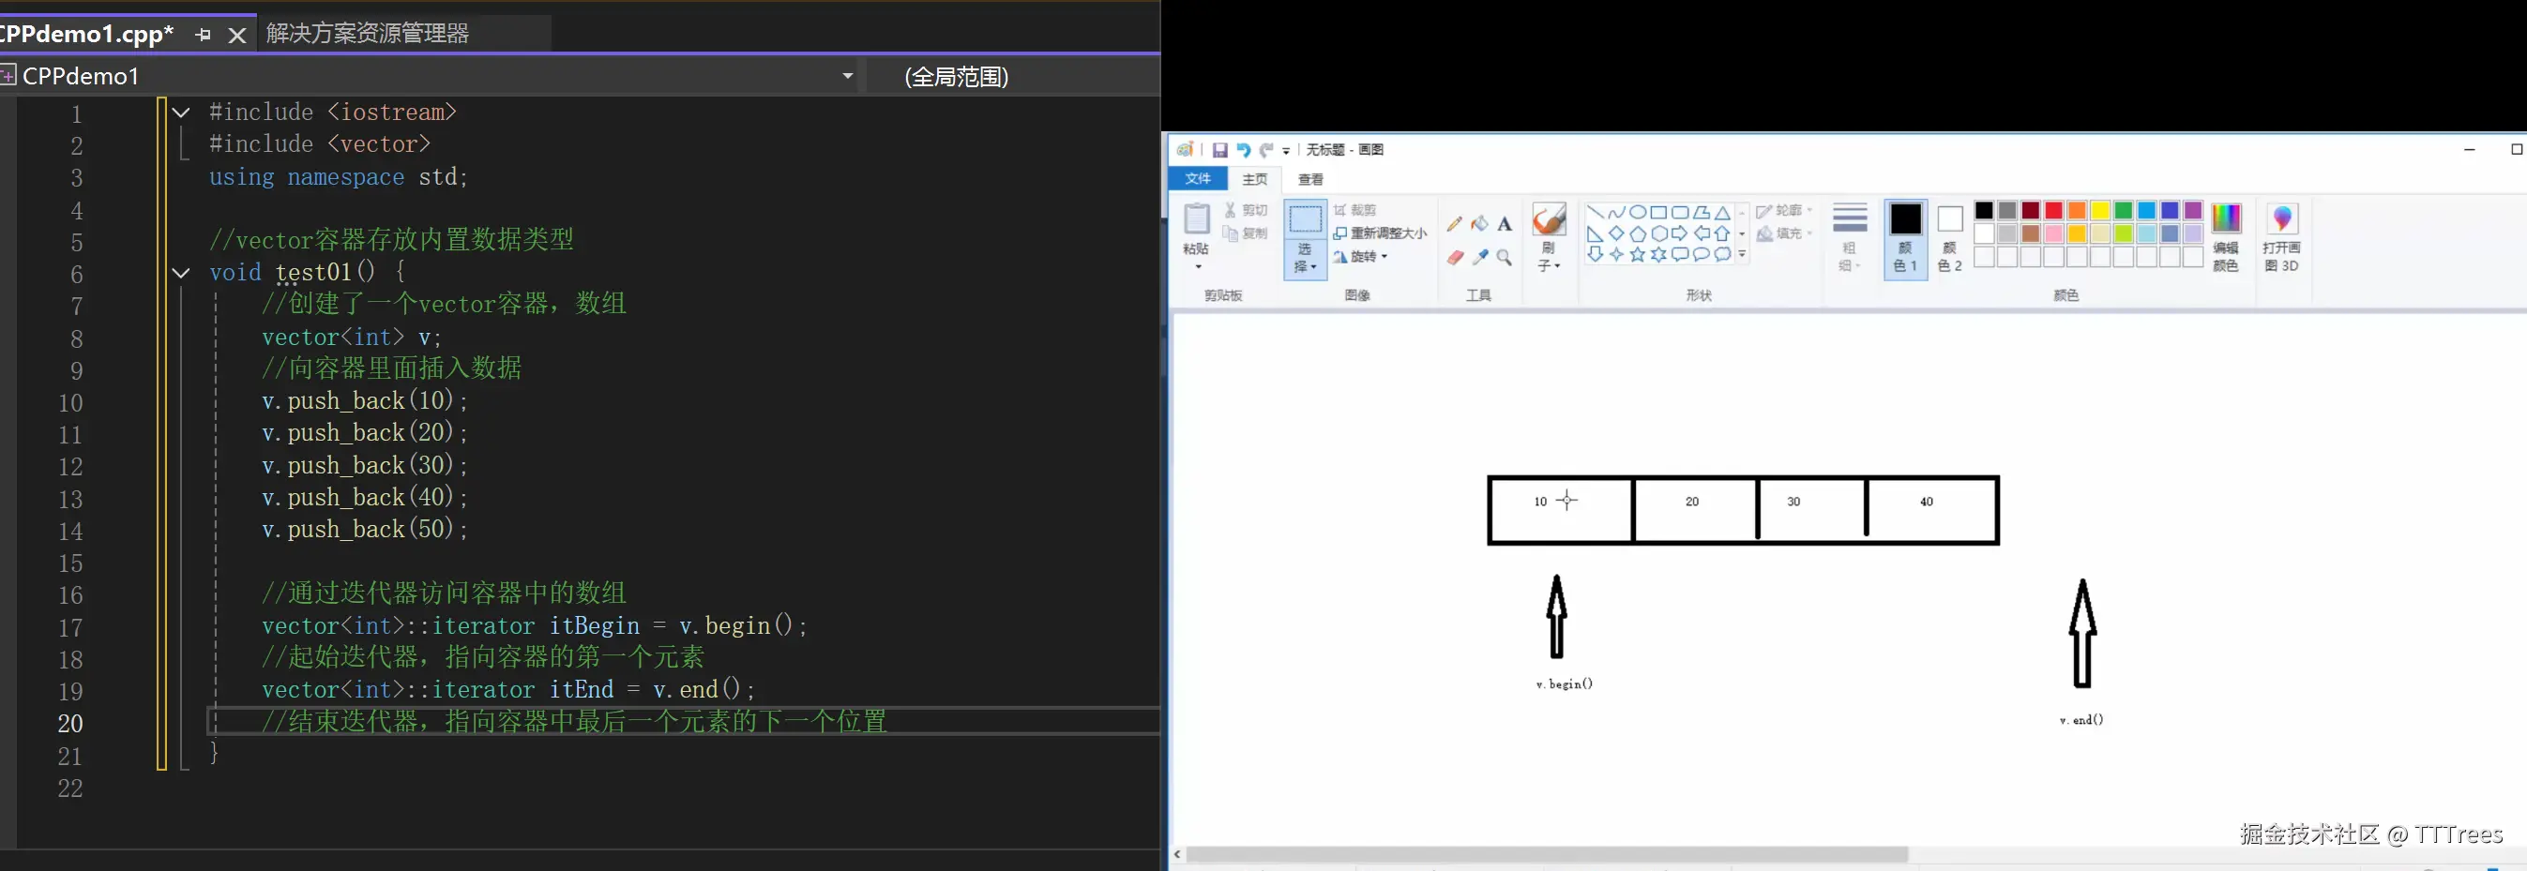Choose the Line shape in Paint
This screenshot has height=871, width=2527.
pyautogui.click(x=1595, y=212)
